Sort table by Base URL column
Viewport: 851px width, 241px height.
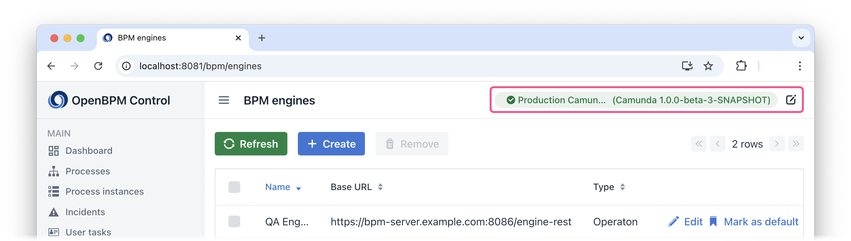tap(357, 187)
